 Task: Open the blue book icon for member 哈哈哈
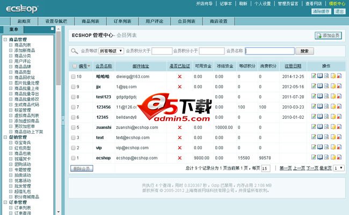(320, 76)
